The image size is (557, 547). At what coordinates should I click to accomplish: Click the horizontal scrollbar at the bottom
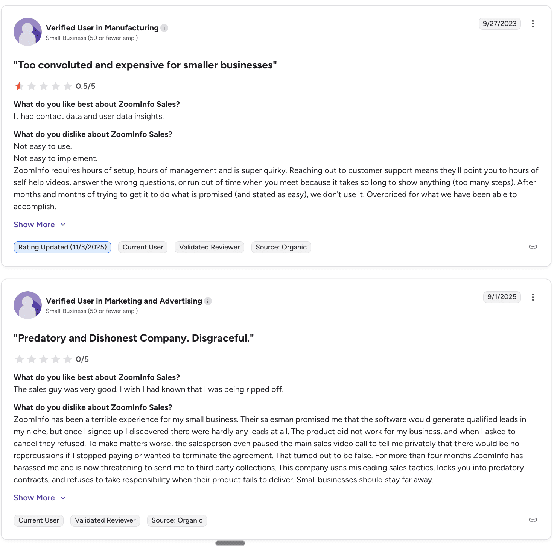[x=230, y=543]
